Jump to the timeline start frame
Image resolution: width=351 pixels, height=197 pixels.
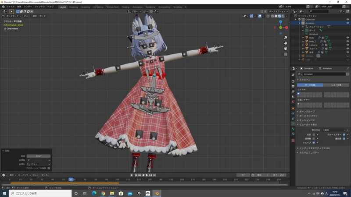coord(136,175)
